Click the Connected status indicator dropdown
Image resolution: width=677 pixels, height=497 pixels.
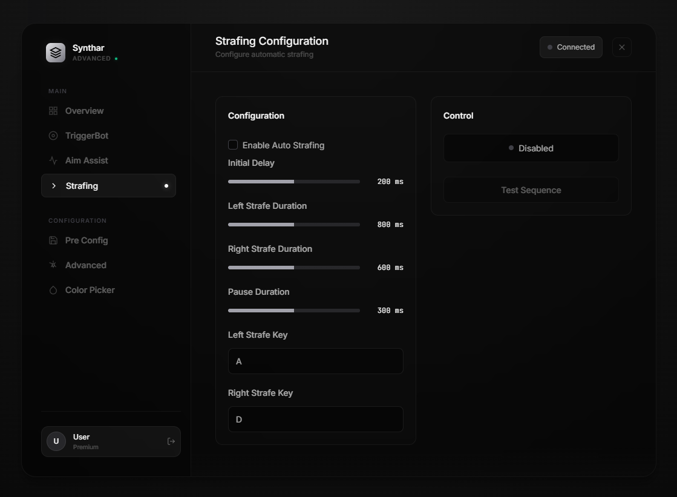[x=571, y=47]
